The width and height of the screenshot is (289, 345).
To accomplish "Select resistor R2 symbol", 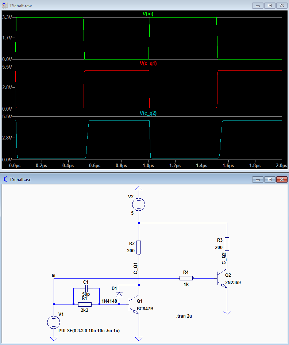I will click(x=139, y=247).
